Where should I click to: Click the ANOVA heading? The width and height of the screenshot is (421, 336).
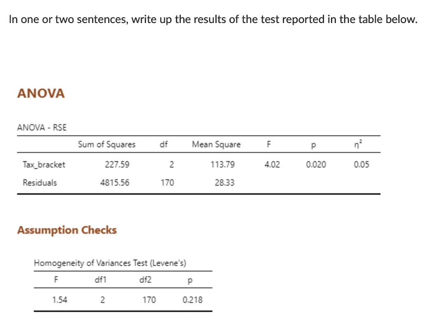41,93
